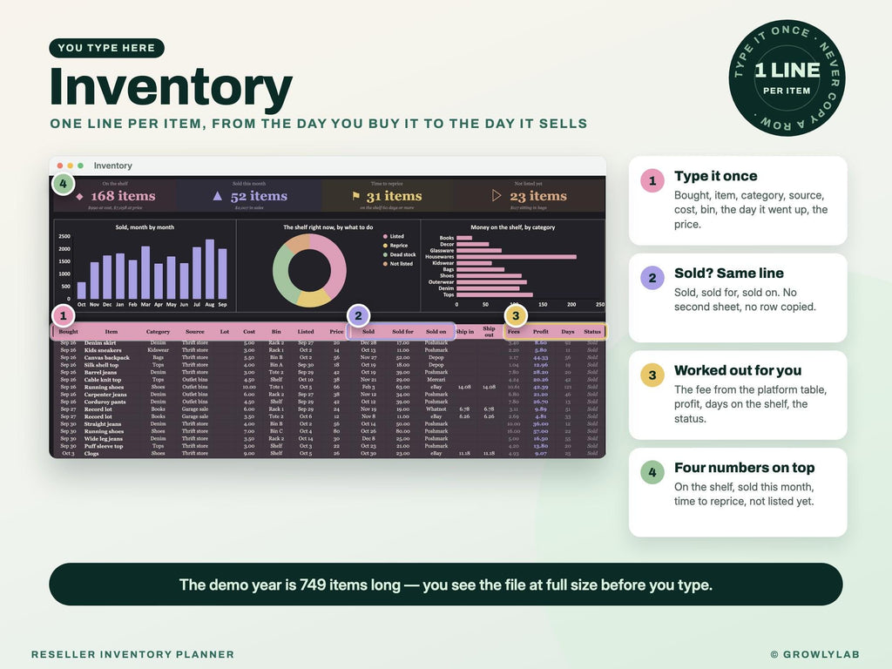
Task: Click 'Sold, month by month' chart title
Action: pyautogui.click(x=145, y=227)
